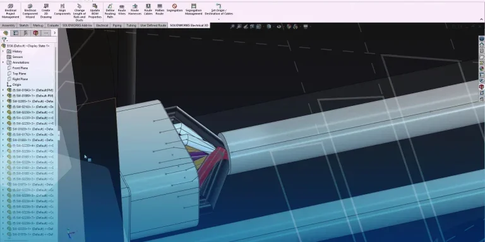485x242 pixels.
Task: Open the Electrical tab
Action: [102, 25]
